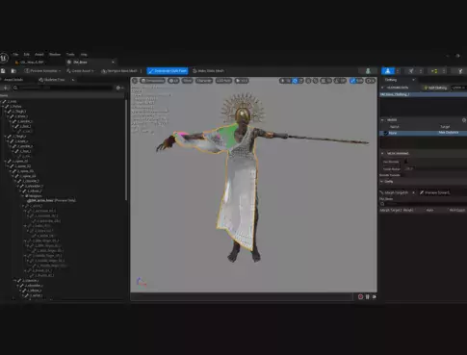The height and width of the screenshot is (355, 467).
Task: Click the add button in Skeleton Tree panel
Action: click(x=6, y=88)
